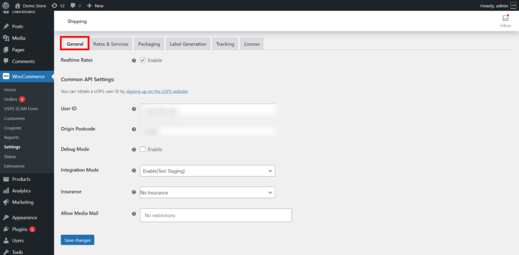Enable the Debug Mode checkbox

pyautogui.click(x=143, y=150)
